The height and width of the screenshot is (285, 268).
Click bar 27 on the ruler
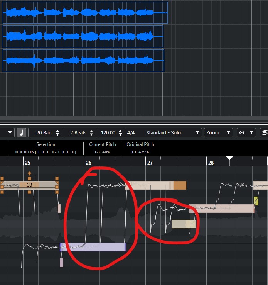150,163
